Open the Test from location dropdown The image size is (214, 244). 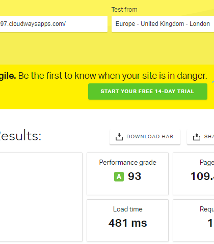pyautogui.click(x=163, y=24)
